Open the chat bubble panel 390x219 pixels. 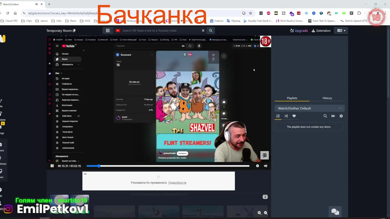click(335, 212)
